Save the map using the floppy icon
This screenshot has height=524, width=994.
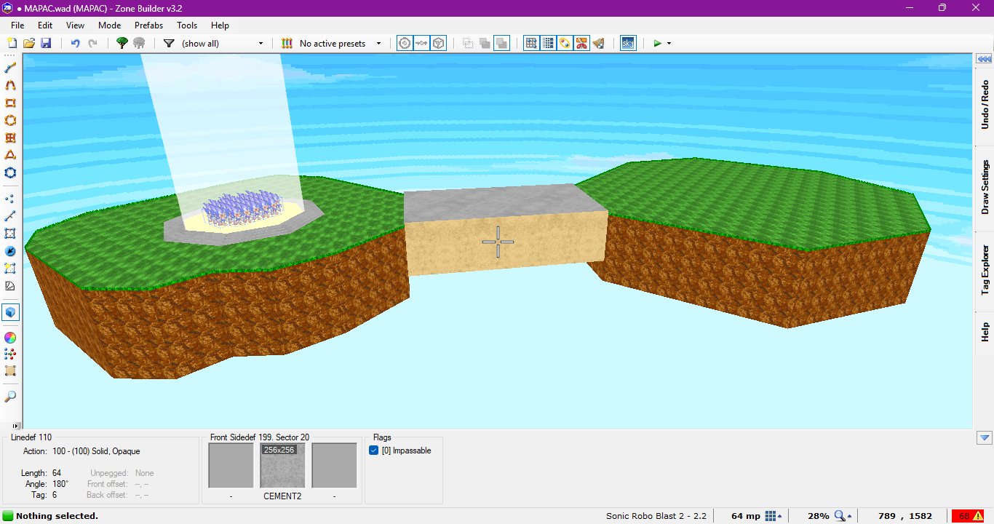click(x=46, y=44)
